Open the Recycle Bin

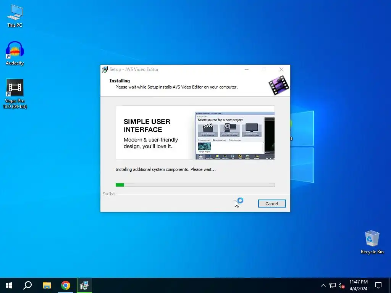[372, 242]
